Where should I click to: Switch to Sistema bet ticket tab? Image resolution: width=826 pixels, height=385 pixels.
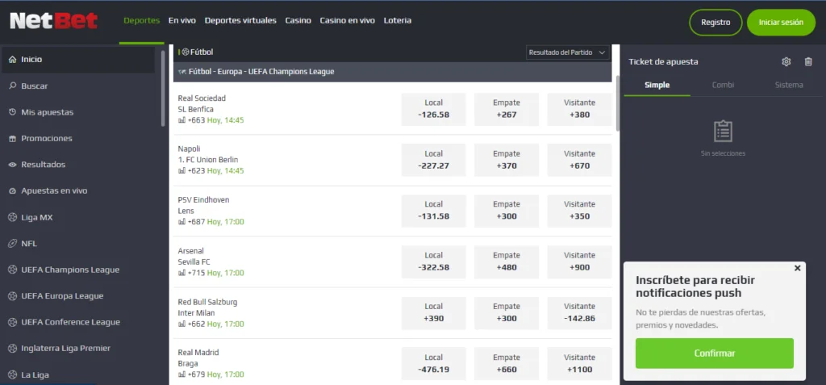pos(789,85)
